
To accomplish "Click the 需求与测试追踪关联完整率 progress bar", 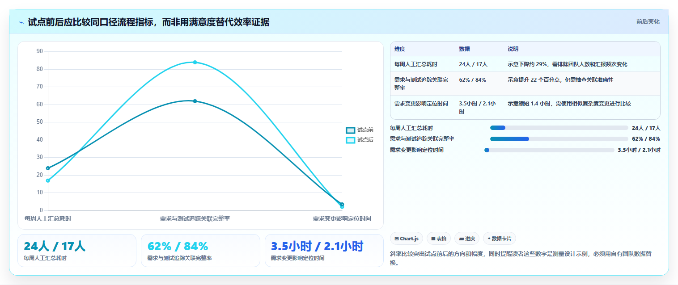I will [x=559, y=139].
